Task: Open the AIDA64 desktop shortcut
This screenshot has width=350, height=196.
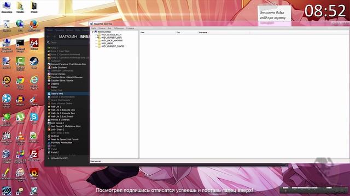Action: point(34,44)
